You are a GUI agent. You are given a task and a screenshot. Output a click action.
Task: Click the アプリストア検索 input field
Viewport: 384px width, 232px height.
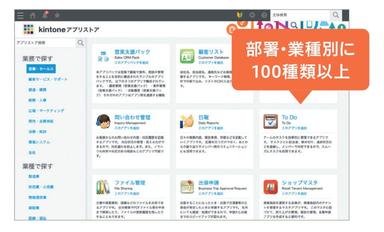[45, 43]
